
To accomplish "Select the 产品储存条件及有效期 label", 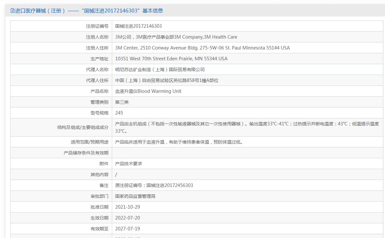I will click(x=86, y=153).
